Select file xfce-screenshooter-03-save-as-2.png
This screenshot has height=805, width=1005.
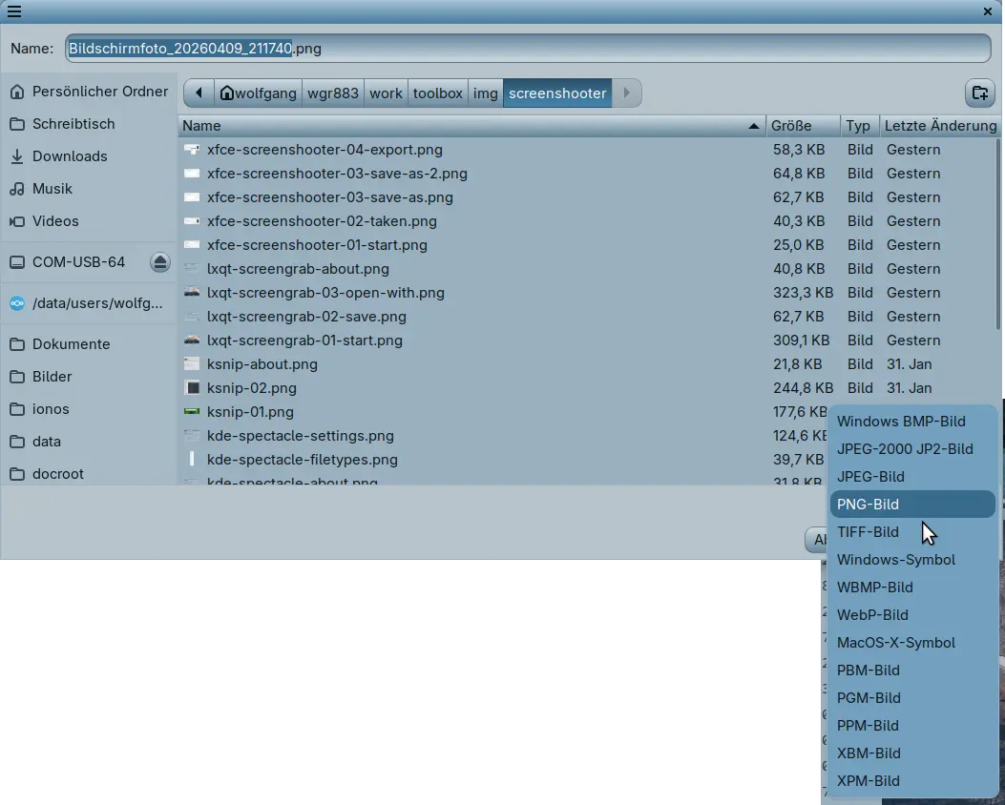[x=586, y=174]
